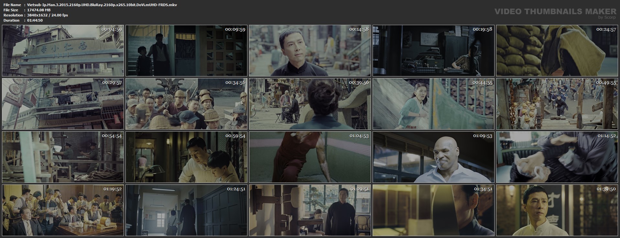The height and width of the screenshot is (238, 620).
Task: Select the thumbnail timestamped 00:29:57
Action: [x=63, y=104]
